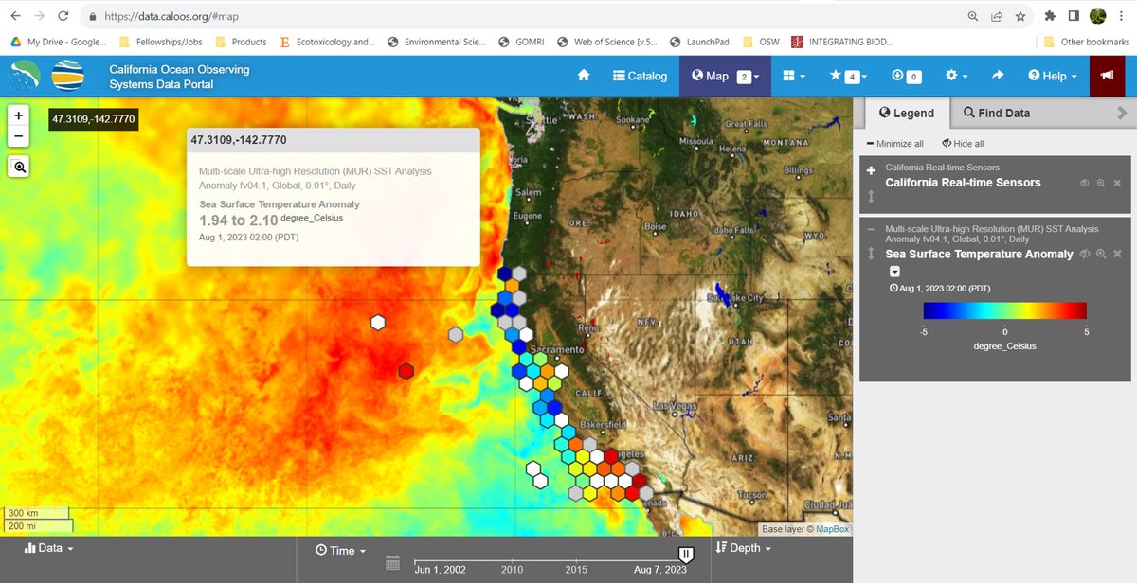Open the Depth dropdown in bottom bar

[744, 548]
